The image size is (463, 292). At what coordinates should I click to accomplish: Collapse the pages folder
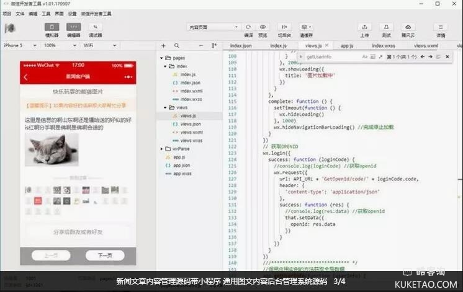point(161,58)
